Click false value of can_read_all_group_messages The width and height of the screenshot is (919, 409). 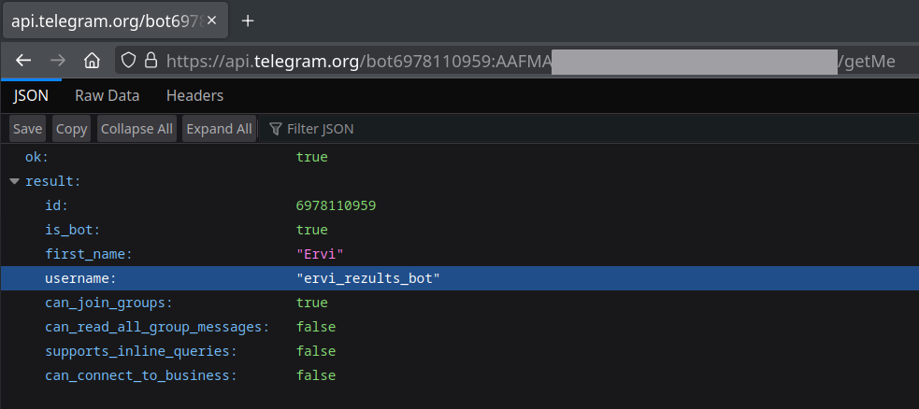(316, 327)
